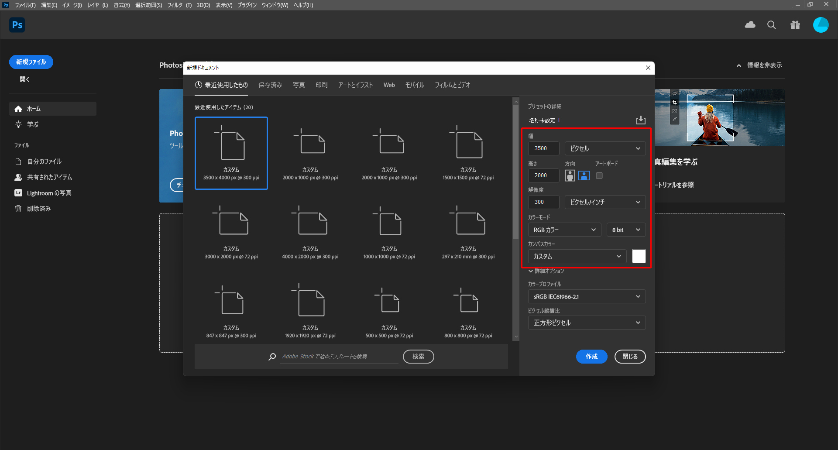Open the user profile avatar
This screenshot has width=838, height=450.
coord(820,25)
